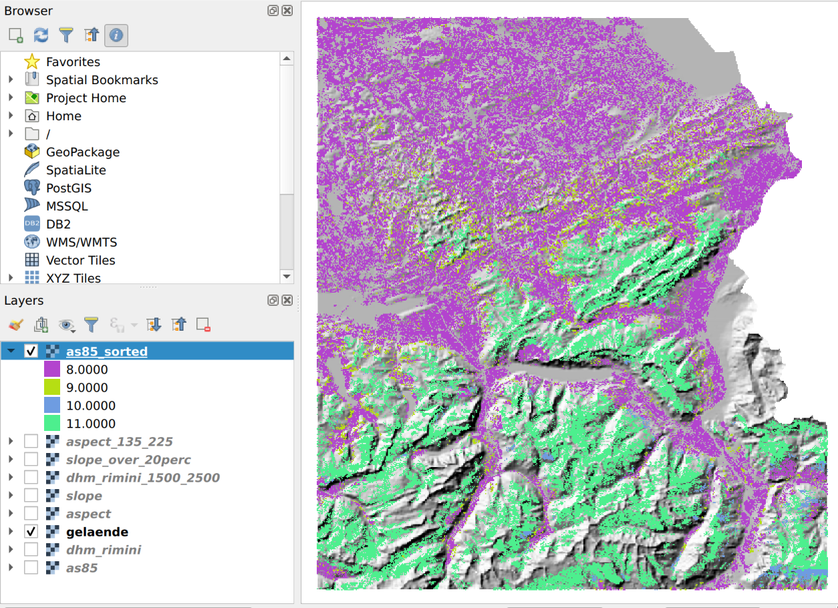The width and height of the screenshot is (838, 608).
Task: Collapse the as85_sorted layer legend
Action: [11, 351]
